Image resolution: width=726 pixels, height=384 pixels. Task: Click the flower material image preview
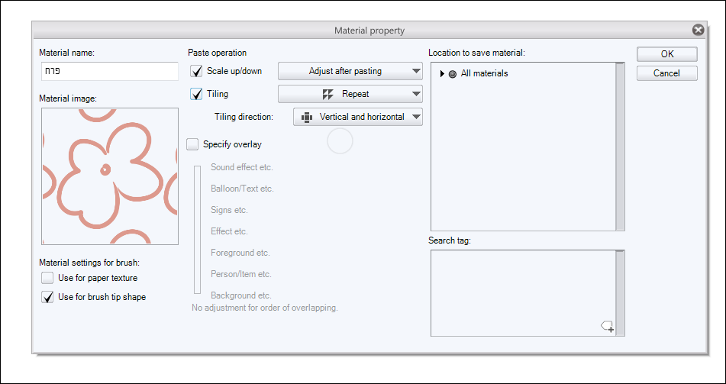click(110, 176)
